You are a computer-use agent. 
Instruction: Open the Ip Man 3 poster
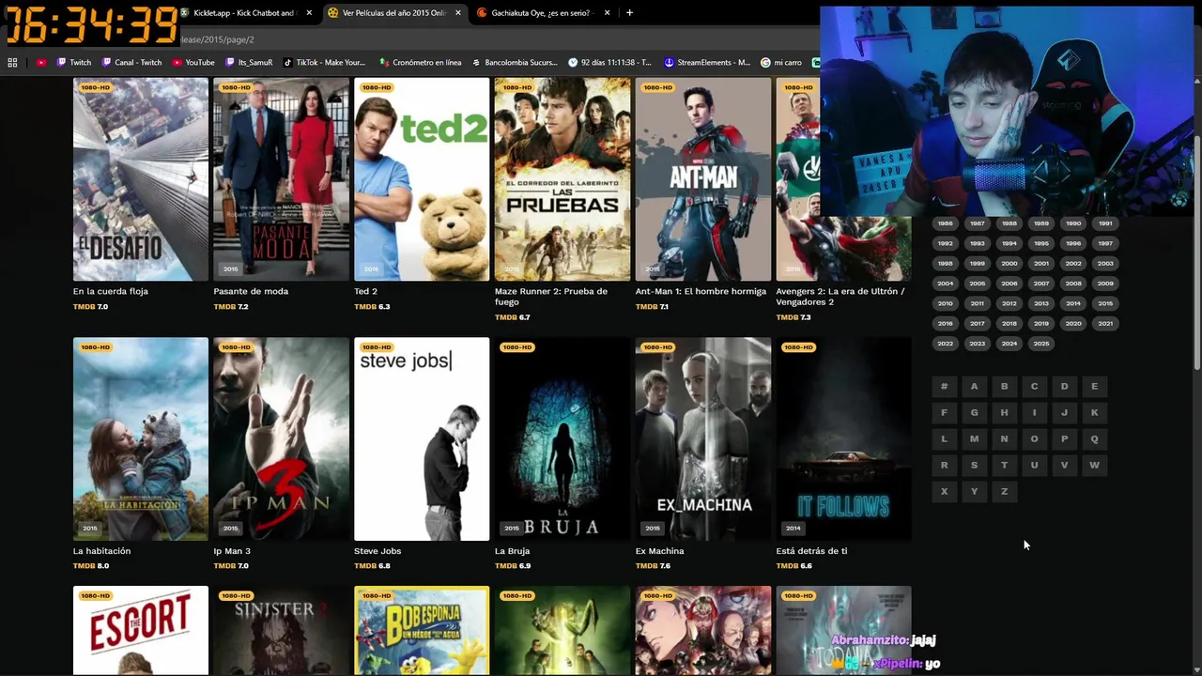click(x=281, y=439)
